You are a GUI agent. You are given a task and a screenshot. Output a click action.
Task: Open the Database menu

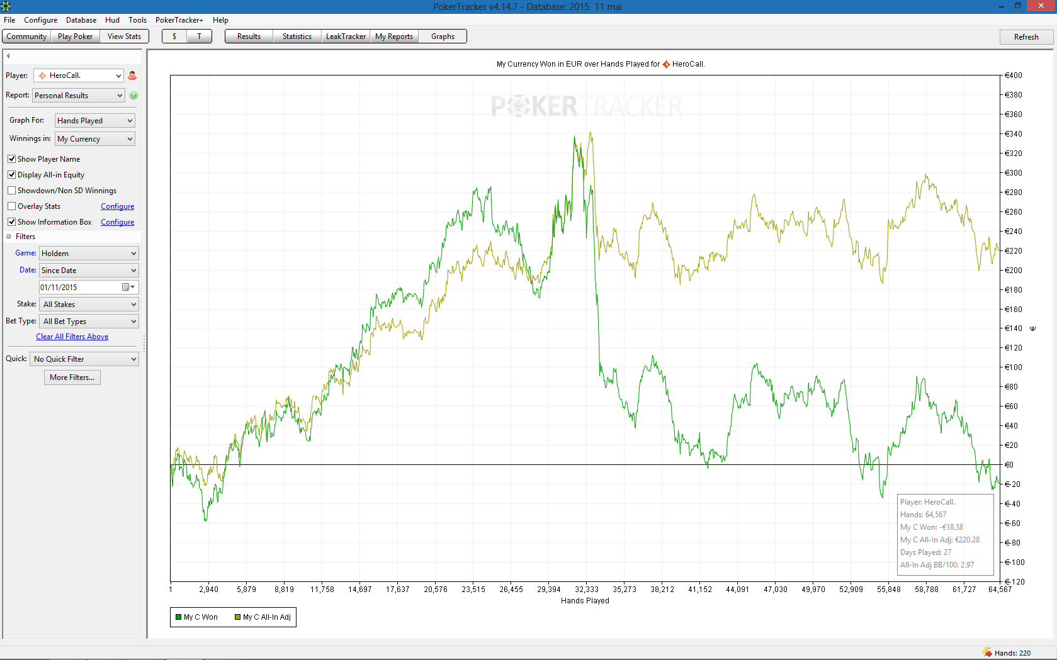[x=81, y=20]
